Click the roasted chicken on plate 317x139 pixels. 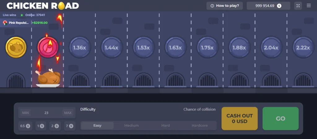coord(48,78)
